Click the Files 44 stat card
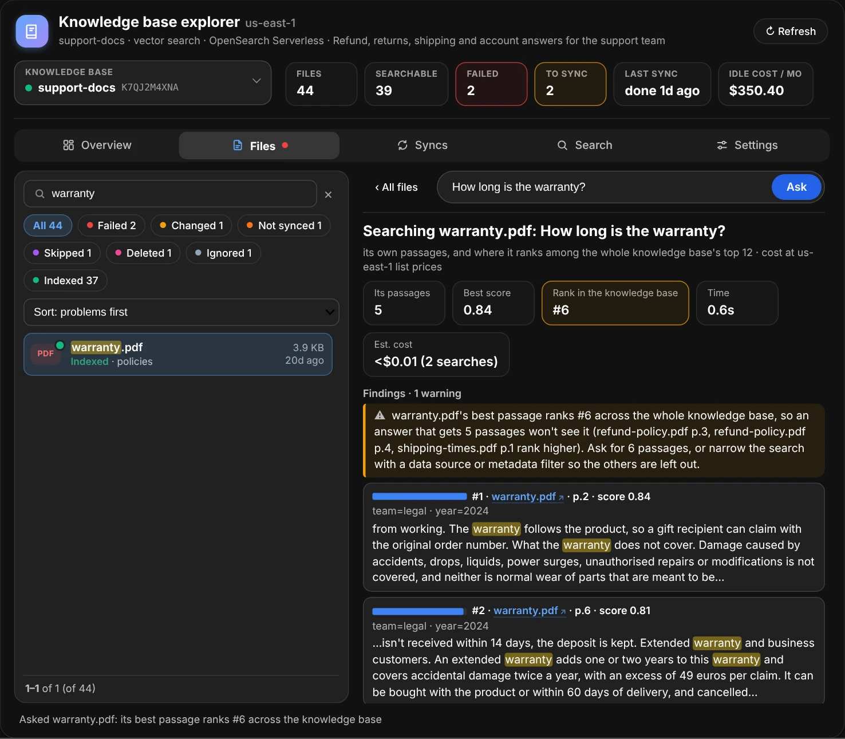Screen dimensions: 845x739 [x=321, y=84]
